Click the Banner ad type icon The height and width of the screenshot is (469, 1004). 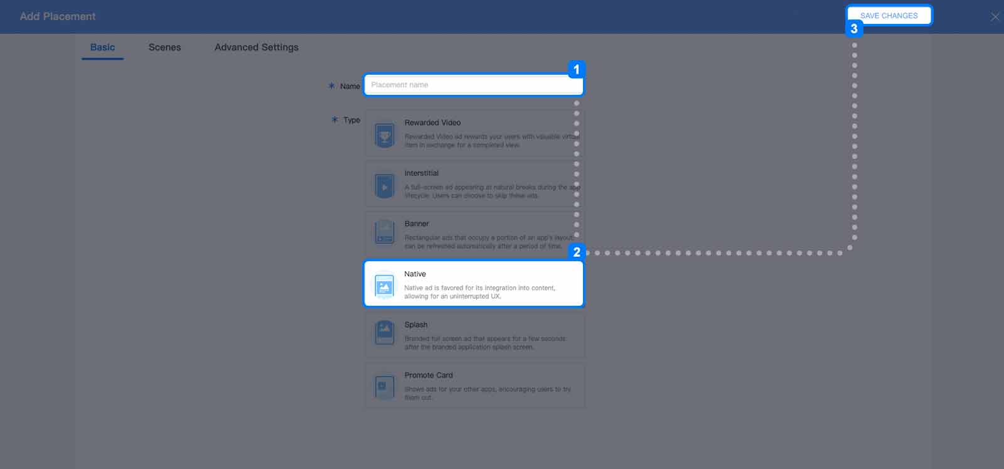click(x=385, y=233)
